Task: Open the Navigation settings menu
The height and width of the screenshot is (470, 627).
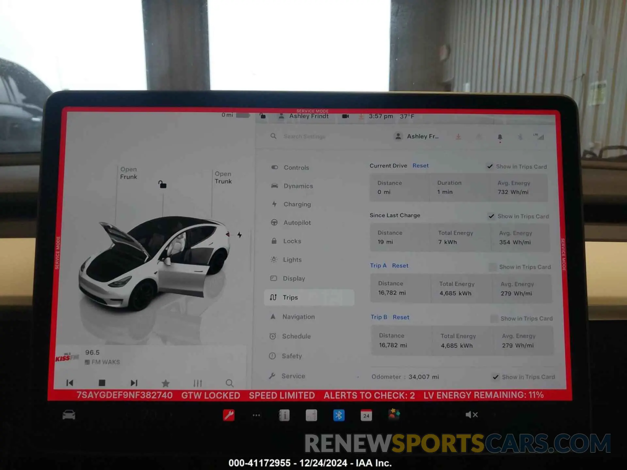Action: [x=292, y=317]
